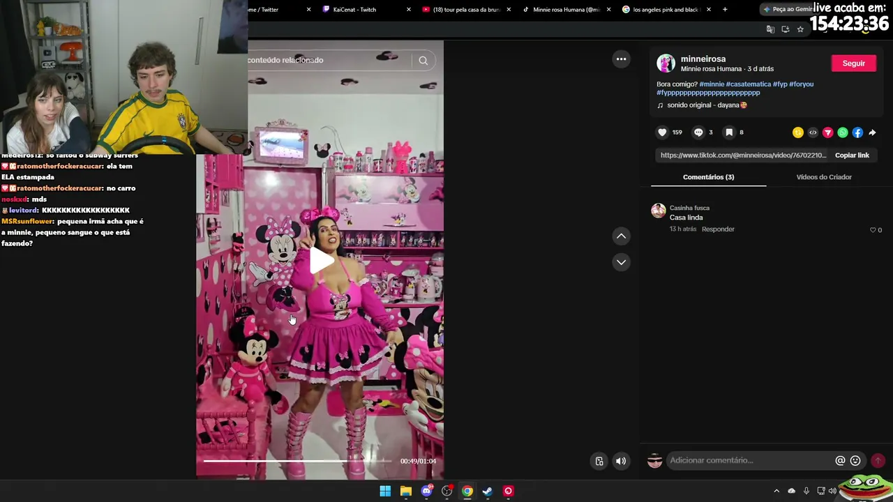This screenshot has height=502, width=893.
Task: Share the video on Facebook
Action: click(857, 132)
